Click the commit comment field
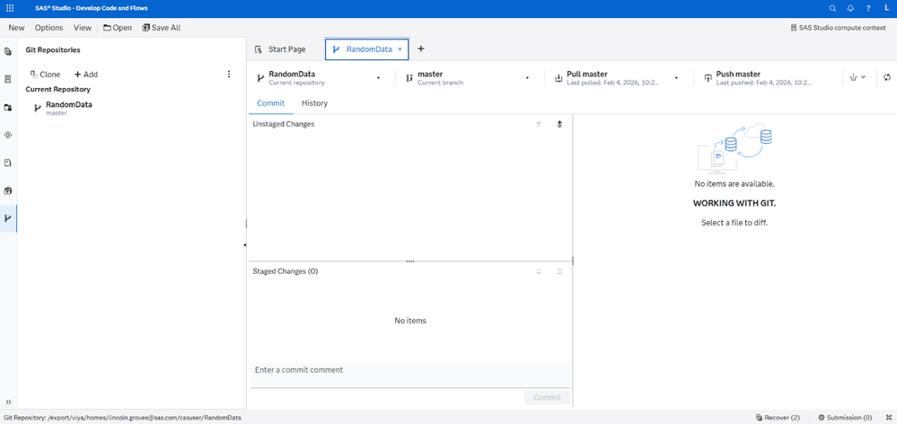 pos(409,375)
